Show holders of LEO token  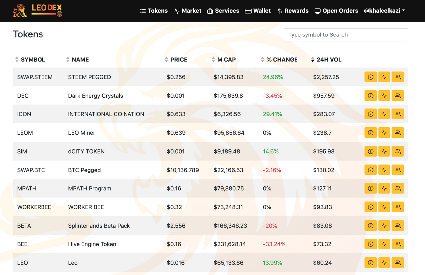pyautogui.click(x=398, y=263)
